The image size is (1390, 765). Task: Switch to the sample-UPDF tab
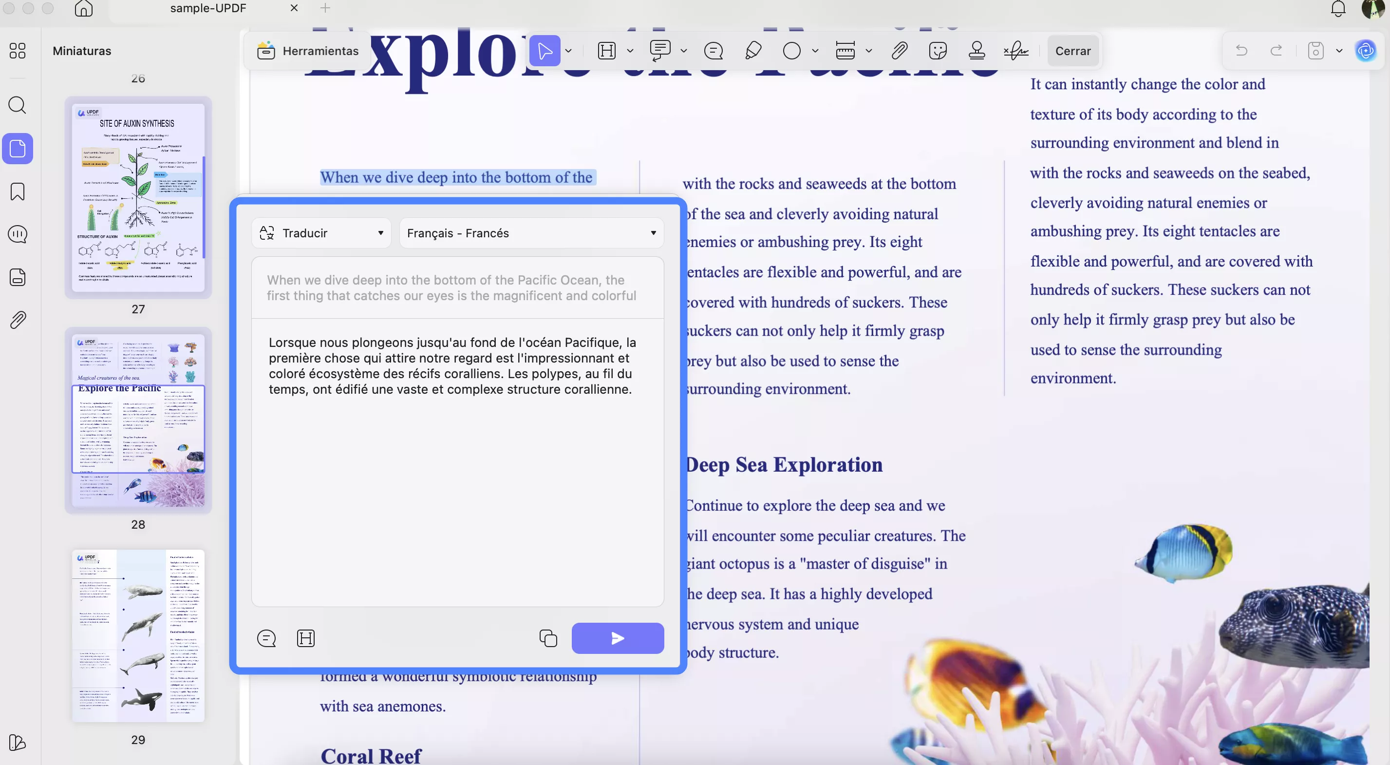coord(208,8)
